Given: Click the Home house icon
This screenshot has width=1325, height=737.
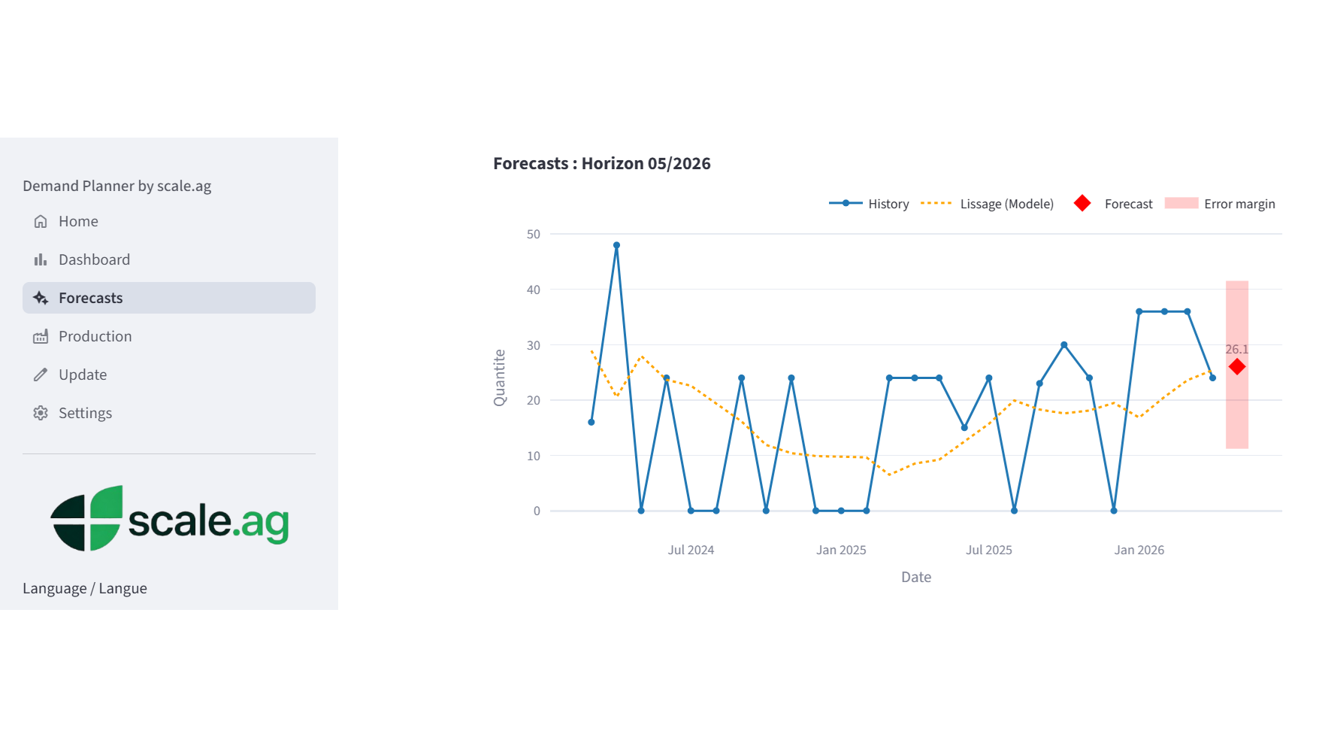Looking at the screenshot, I should [41, 221].
